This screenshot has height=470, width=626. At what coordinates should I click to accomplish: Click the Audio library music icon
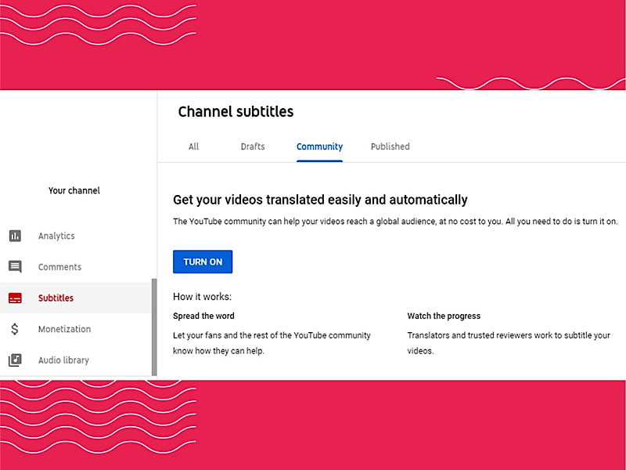15,360
